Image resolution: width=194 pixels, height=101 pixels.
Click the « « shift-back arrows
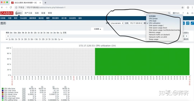pos(6,39)
